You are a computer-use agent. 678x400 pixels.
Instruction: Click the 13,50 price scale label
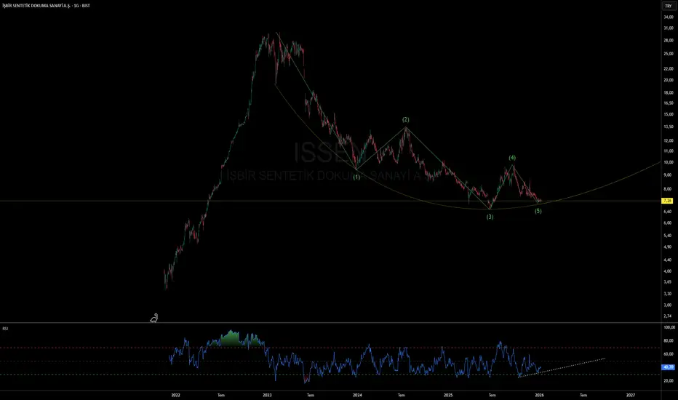click(x=669, y=127)
